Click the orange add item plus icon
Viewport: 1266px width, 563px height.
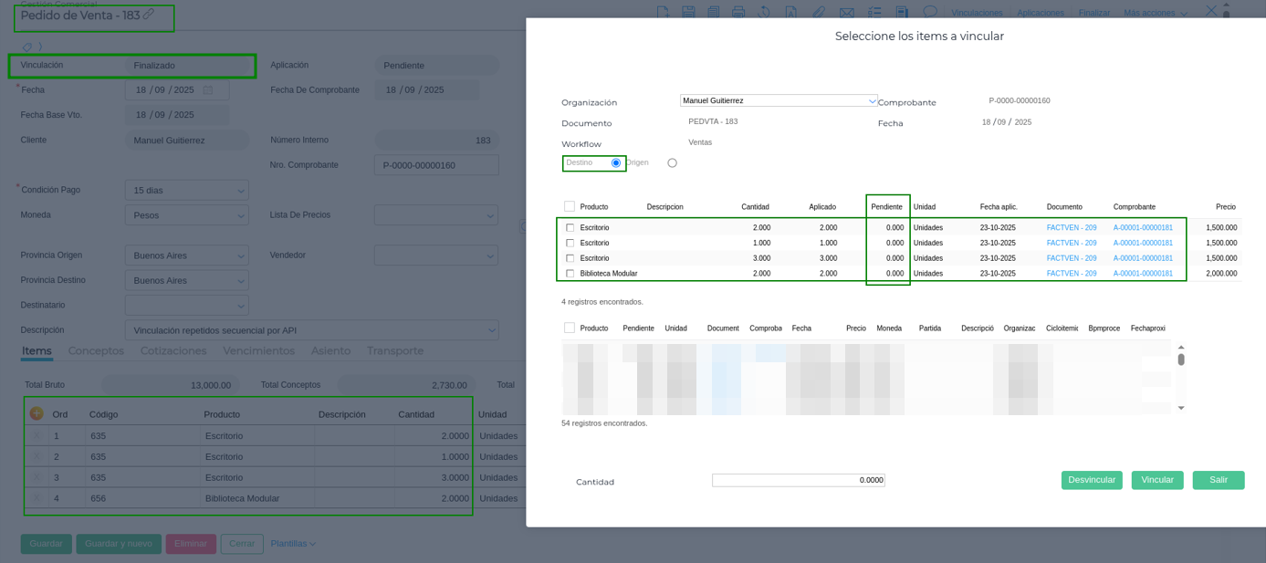click(37, 413)
